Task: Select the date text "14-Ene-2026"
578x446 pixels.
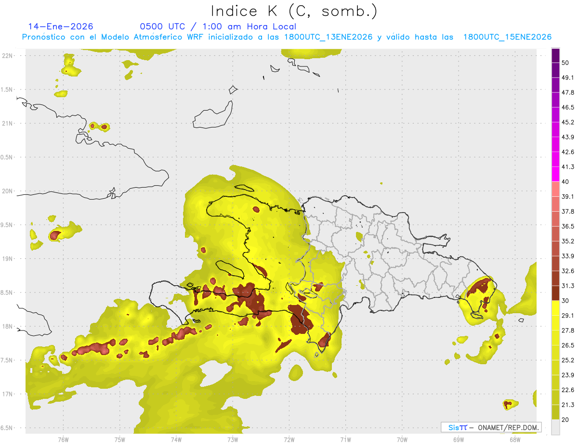Action: [x=61, y=26]
